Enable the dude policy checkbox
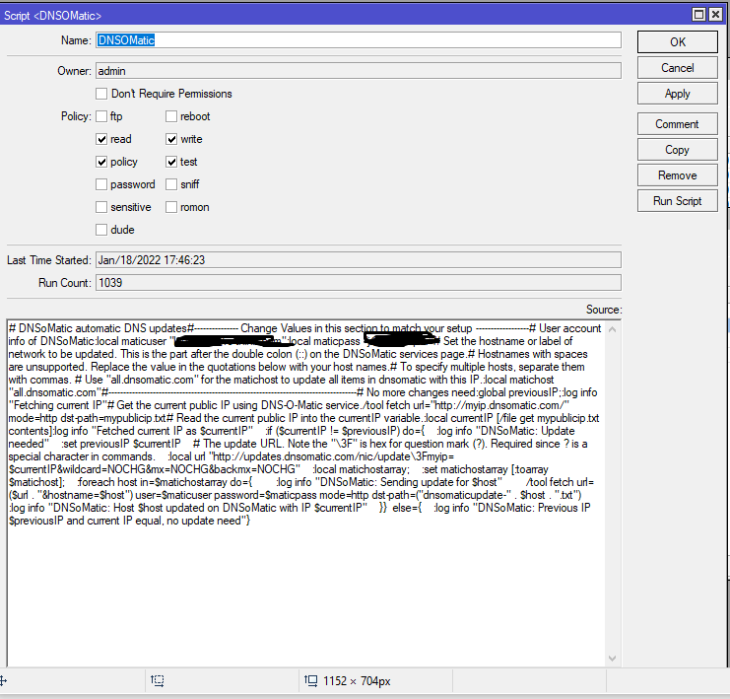This screenshot has width=730, height=699. 101,230
